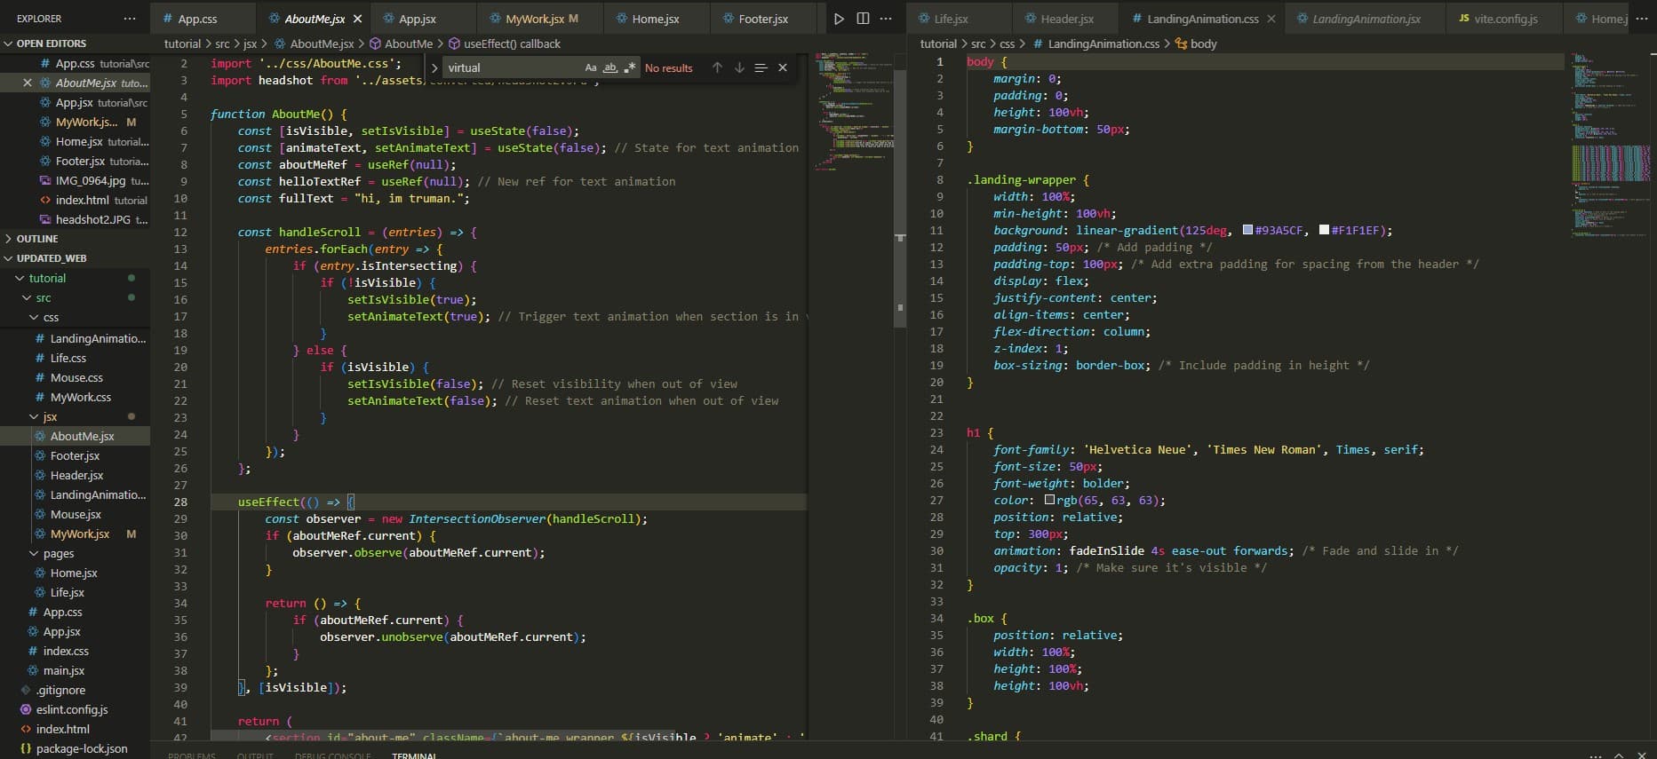Open color picker for #F1F1EF swatch
1657x759 pixels.
click(x=1324, y=230)
